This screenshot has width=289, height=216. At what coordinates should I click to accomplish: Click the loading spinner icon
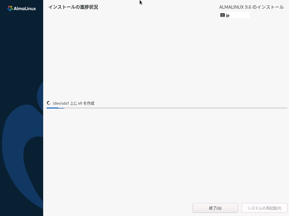pos(49,103)
